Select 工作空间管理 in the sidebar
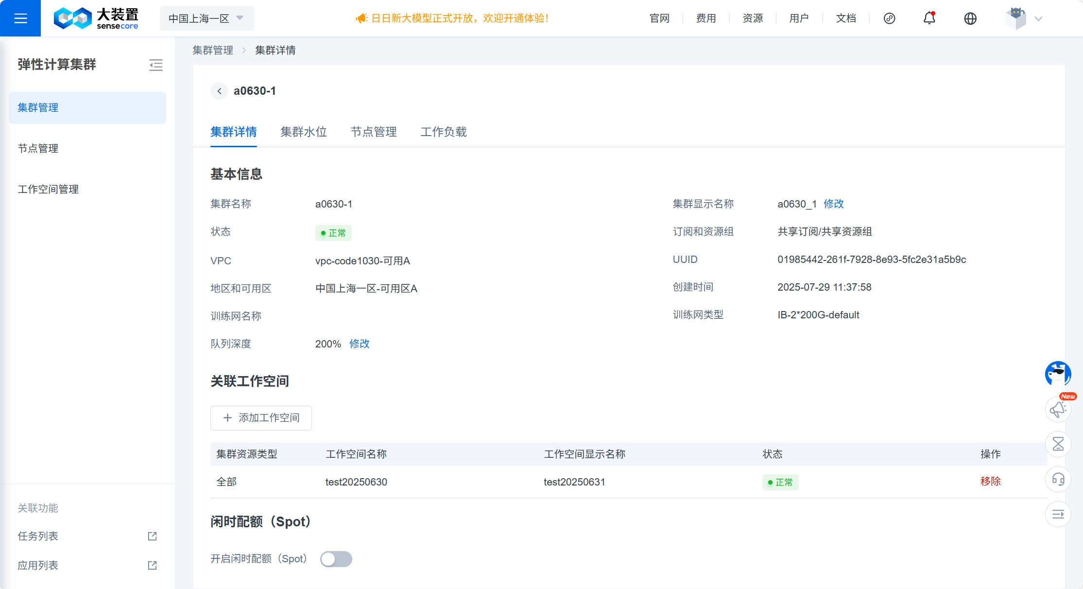The image size is (1083, 589). (48, 190)
